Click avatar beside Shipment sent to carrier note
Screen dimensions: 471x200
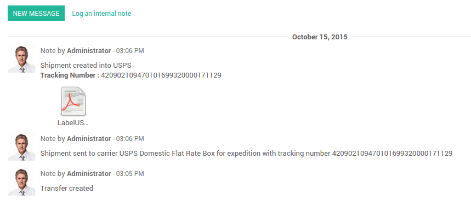coord(21,147)
